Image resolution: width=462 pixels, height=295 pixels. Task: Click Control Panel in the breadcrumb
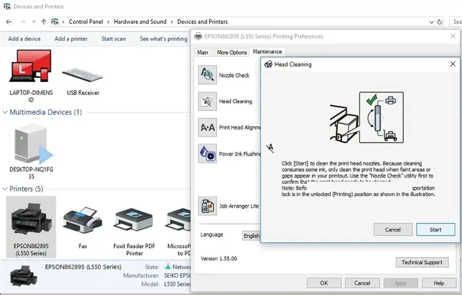pyautogui.click(x=86, y=22)
